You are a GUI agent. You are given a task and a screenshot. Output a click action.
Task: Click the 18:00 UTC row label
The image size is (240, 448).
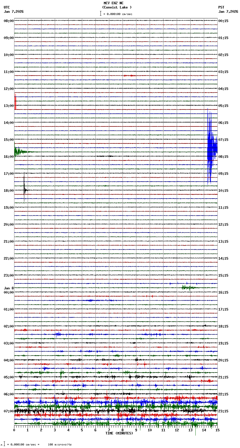[9, 191]
